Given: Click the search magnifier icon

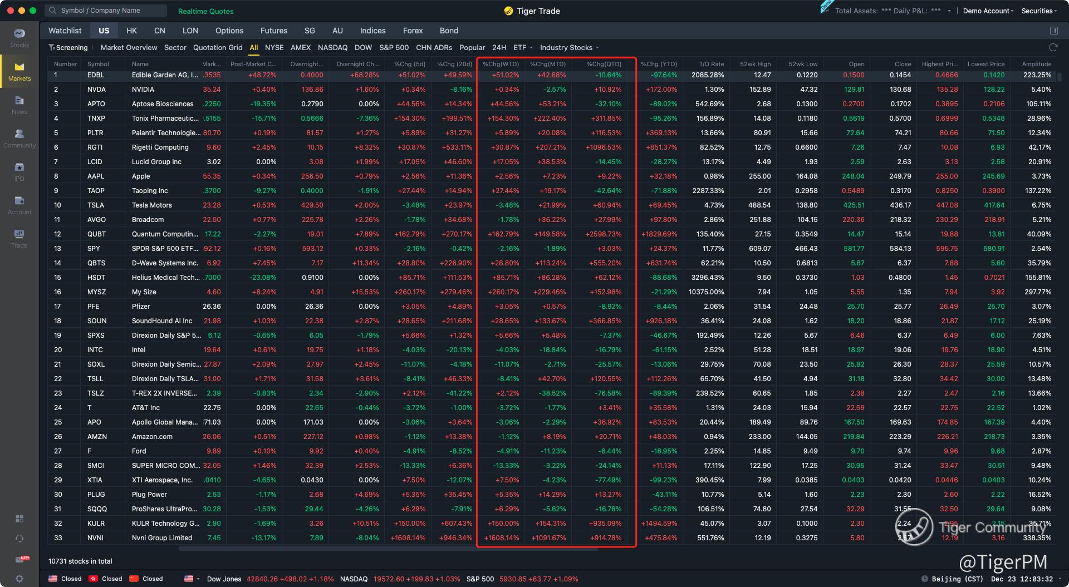Looking at the screenshot, I should pos(52,11).
